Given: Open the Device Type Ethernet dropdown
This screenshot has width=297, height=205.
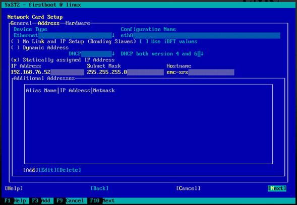Looking at the screenshot, I should click(x=64, y=35).
